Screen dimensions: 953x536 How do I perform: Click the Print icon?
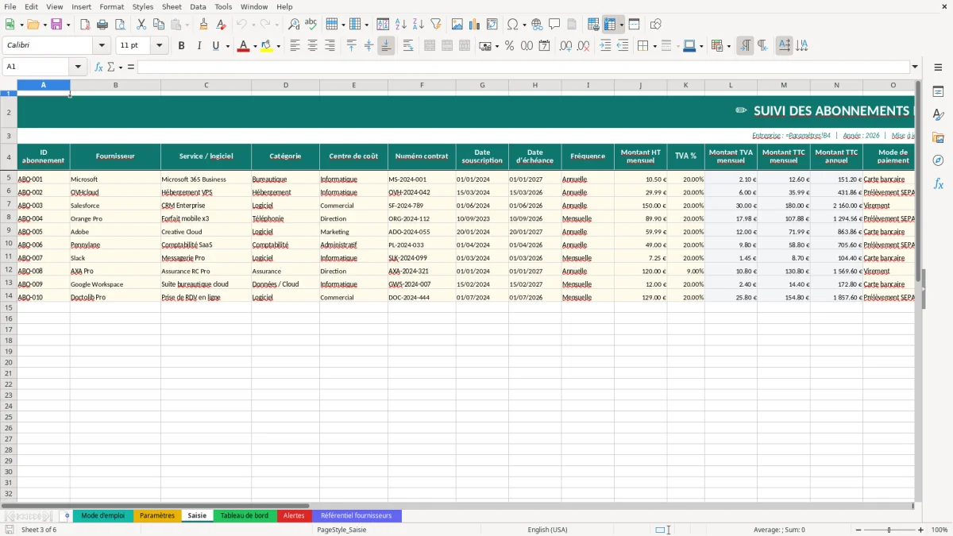point(102,25)
